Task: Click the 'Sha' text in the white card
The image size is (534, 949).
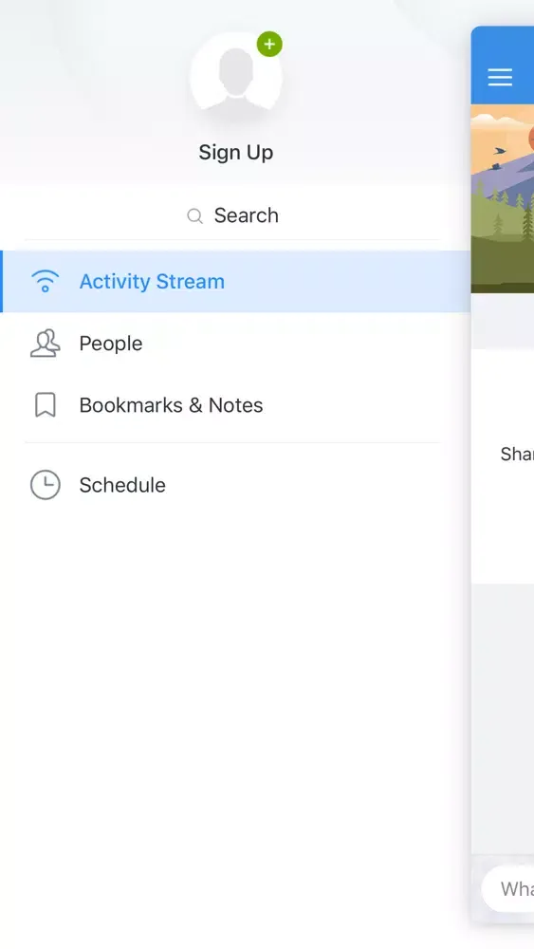Action: [517, 454]
